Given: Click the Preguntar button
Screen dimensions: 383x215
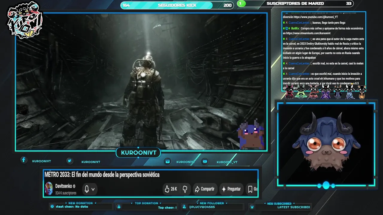Looking at the screenshot, I should pos(231,189).
